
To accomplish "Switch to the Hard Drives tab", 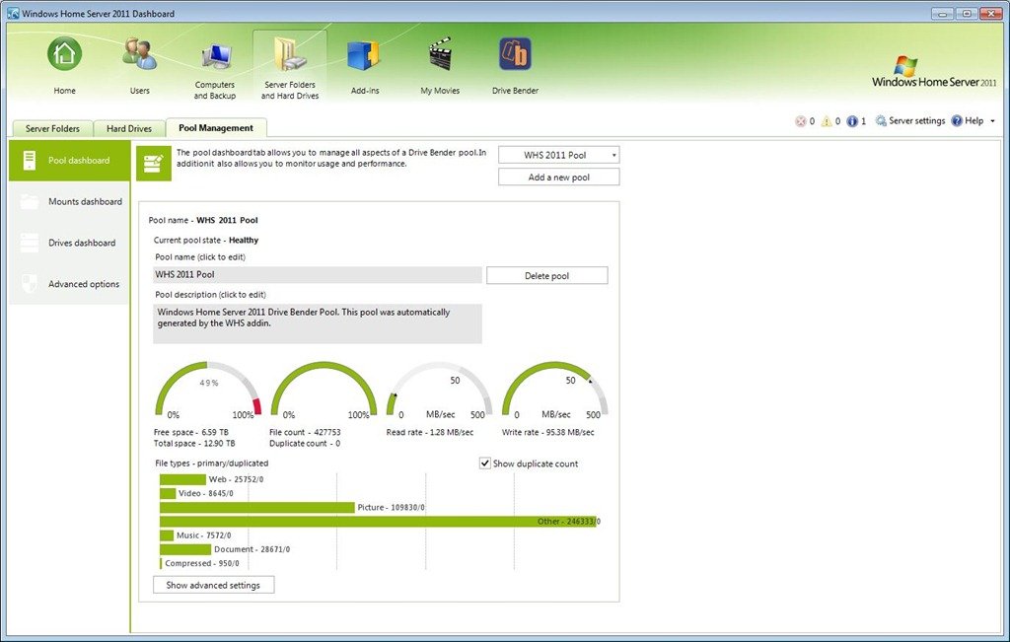I will click(129, 129).
